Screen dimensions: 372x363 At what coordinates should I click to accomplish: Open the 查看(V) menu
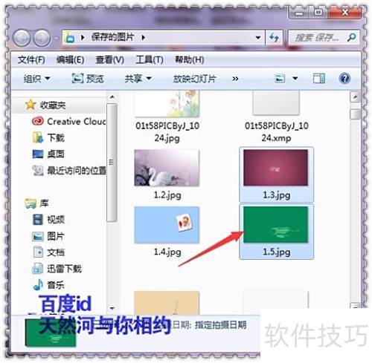[110, 60]
